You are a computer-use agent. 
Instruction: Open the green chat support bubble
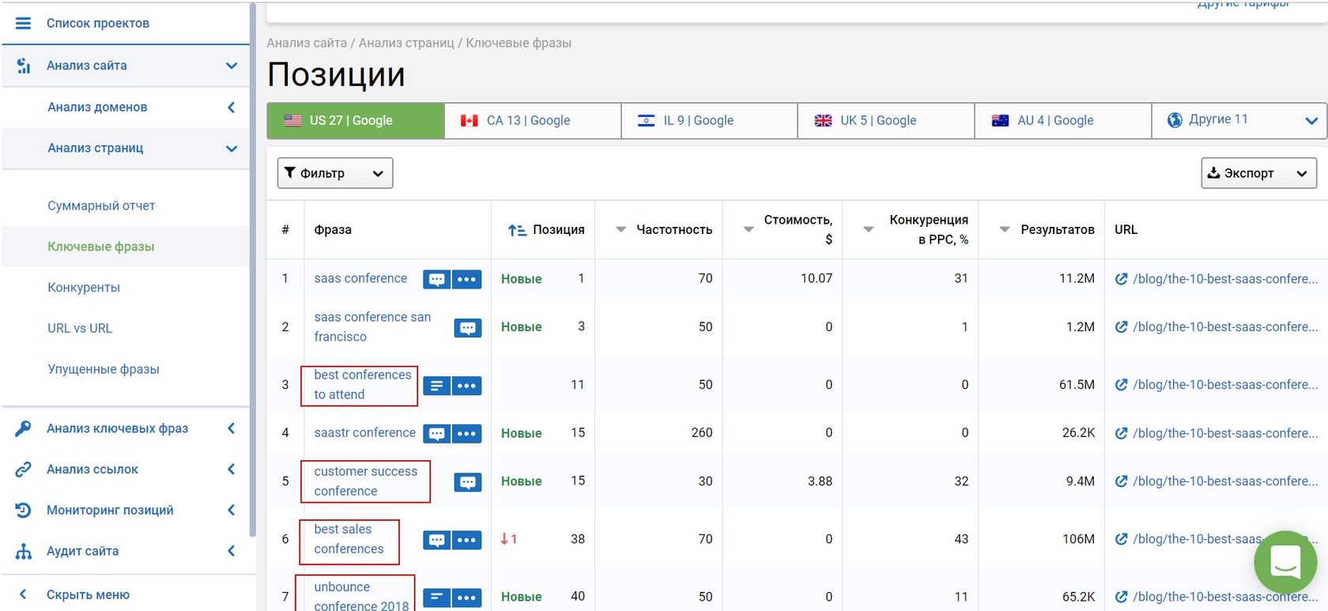[1285, 562]
